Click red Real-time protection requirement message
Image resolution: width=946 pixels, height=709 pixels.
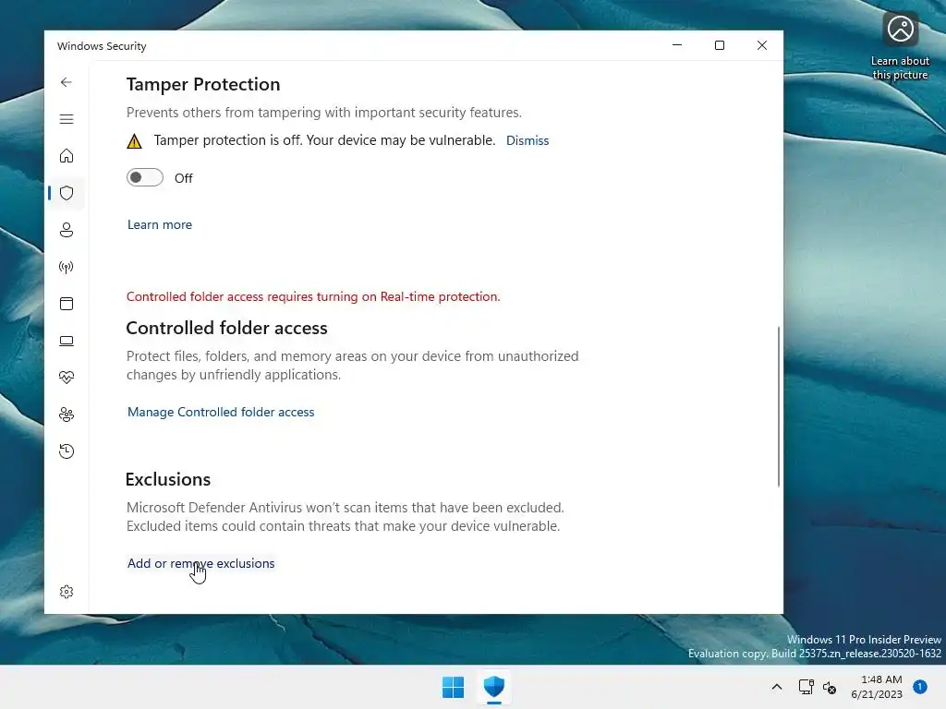coord(313,296)
